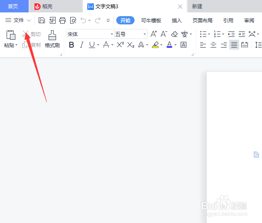Toggle Italic formatting
262x223 pixels.
pyautogui.click(x=82, y=45)
